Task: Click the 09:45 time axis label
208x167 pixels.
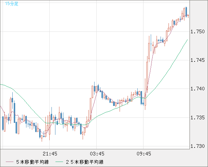Action: (144, 154)
